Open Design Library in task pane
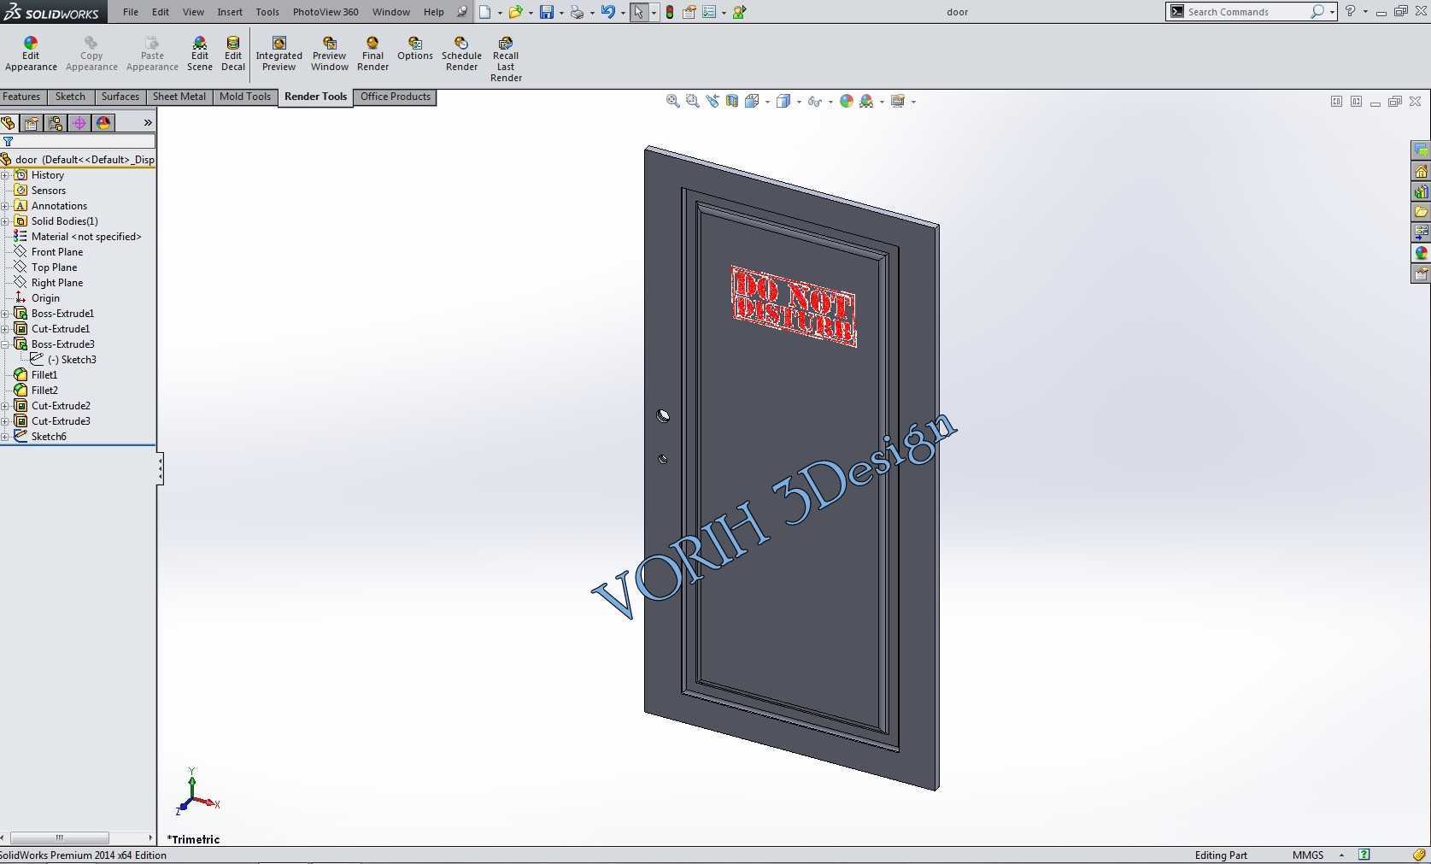This screenshot has width=1431, height=864. (1421, 191)
